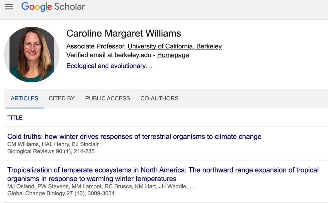Select the ARTICLES tab

pyautogui.click(x=24, y=99)
